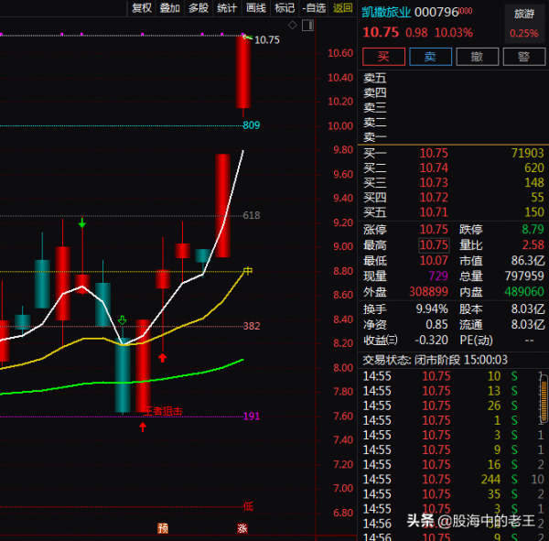Select the 买四 price 10.72
549x541 pixels.
(434, 198)
